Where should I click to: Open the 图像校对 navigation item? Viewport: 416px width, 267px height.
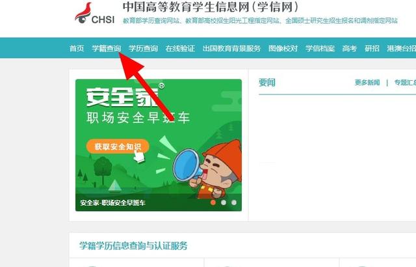pyautogui.click(x=283, y=48)
